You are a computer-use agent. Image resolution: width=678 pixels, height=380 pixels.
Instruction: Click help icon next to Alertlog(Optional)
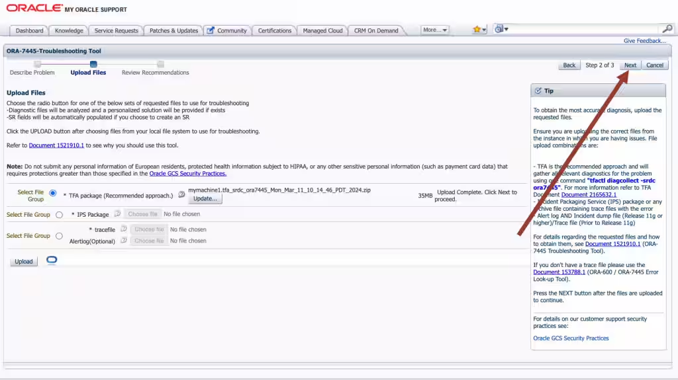click(x=124, y=240)
